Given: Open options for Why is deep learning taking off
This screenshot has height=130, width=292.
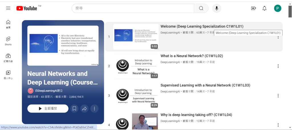Looking at the screenshot, I should (x=278, y=125).
